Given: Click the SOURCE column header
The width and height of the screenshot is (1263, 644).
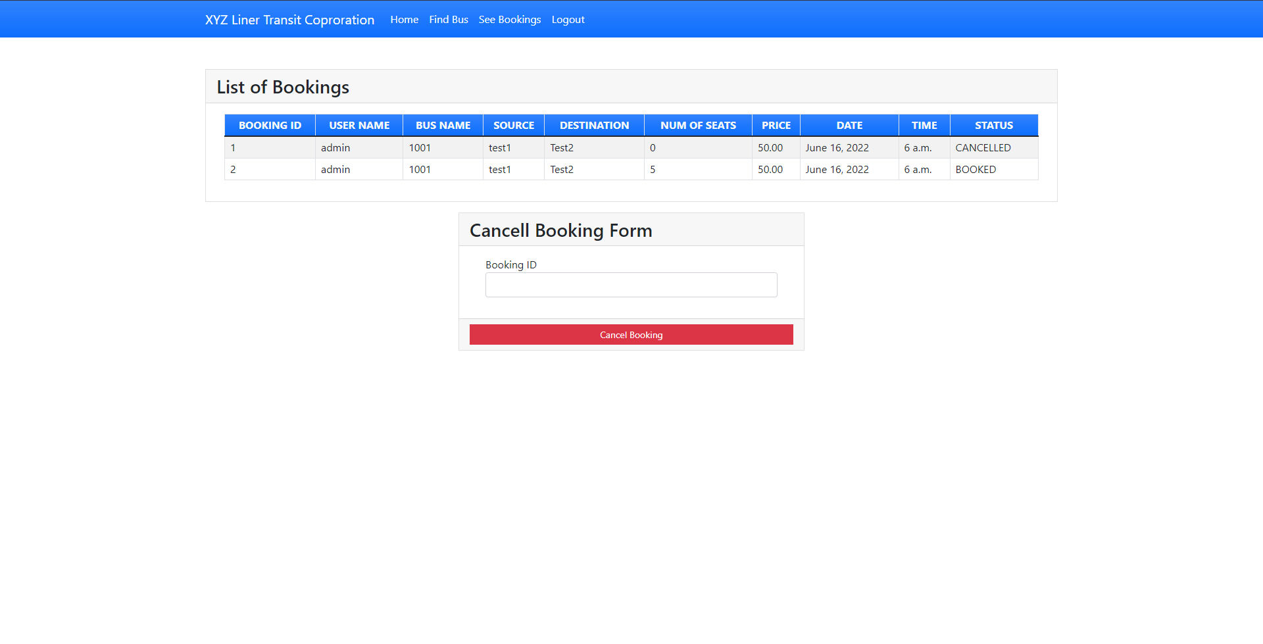Looking at the screenshot, I should (514, 126).
